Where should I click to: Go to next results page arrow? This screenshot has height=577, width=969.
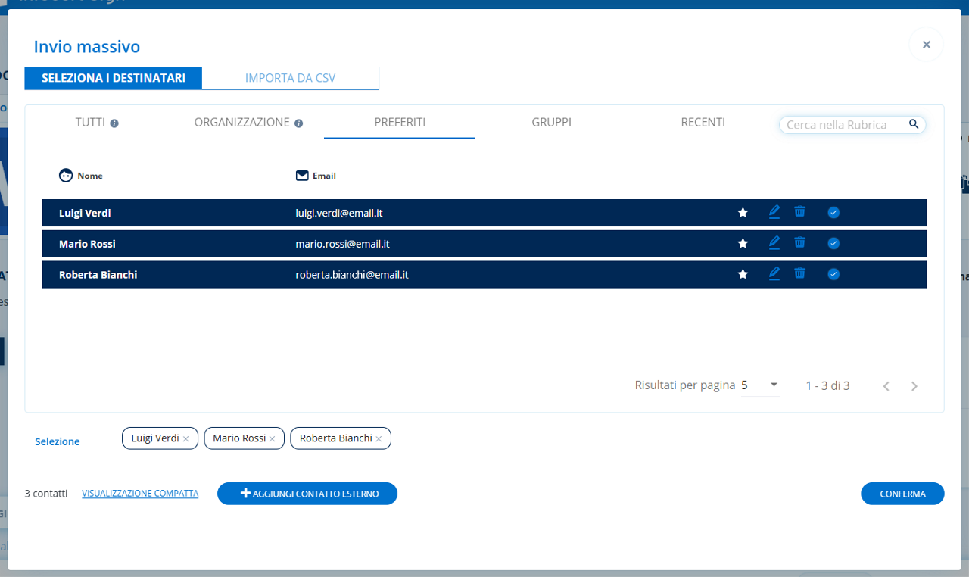(x=914, y=386)
